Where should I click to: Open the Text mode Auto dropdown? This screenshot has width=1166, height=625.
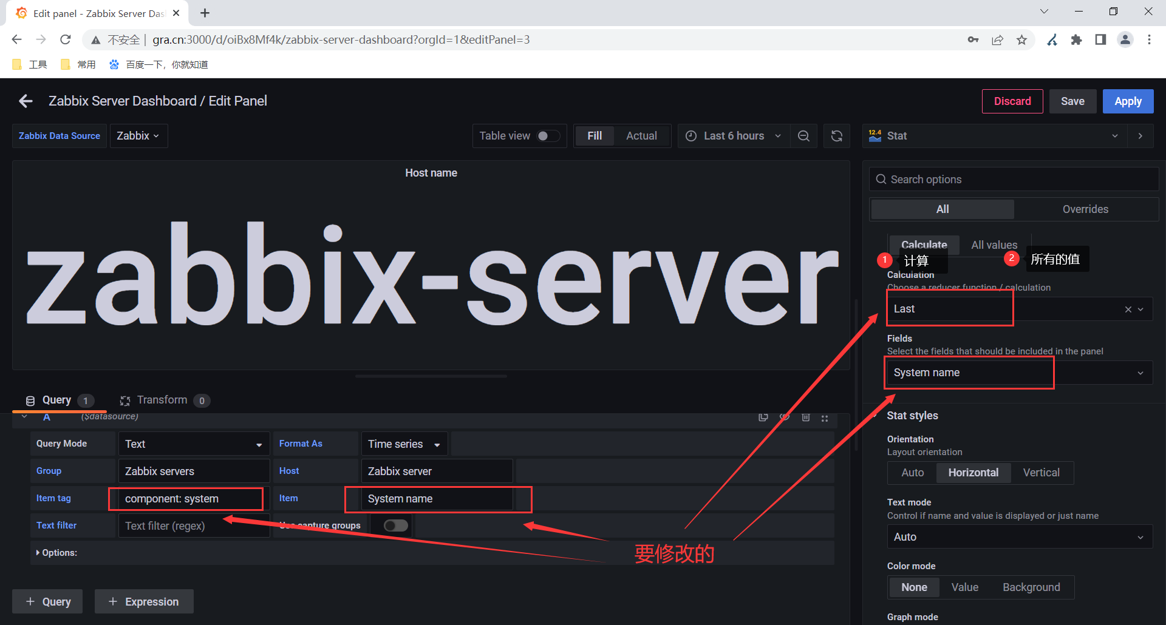pos(1020,537)
